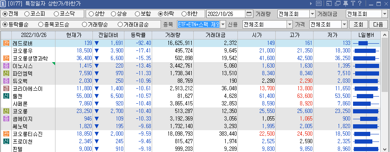Click the 저가 column header

coord(332,35)
